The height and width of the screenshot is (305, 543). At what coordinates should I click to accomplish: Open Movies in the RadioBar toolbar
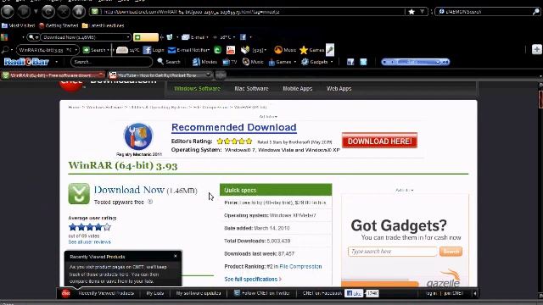tap(204, 62)
